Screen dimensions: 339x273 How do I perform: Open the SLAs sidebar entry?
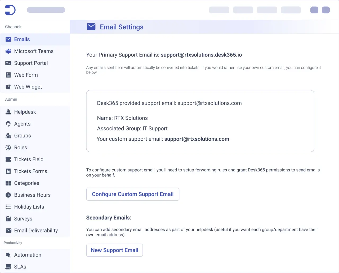pyautogui.click(x=20, y=267)
